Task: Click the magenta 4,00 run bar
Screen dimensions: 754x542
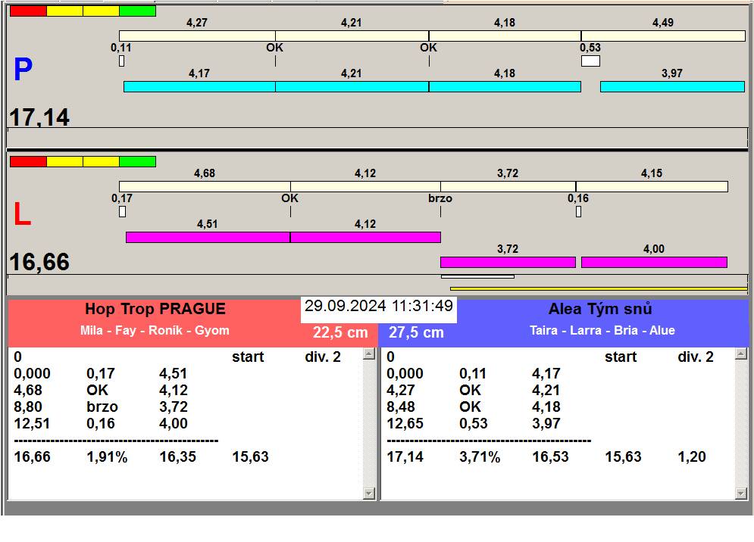Action: tap(653, 263)
